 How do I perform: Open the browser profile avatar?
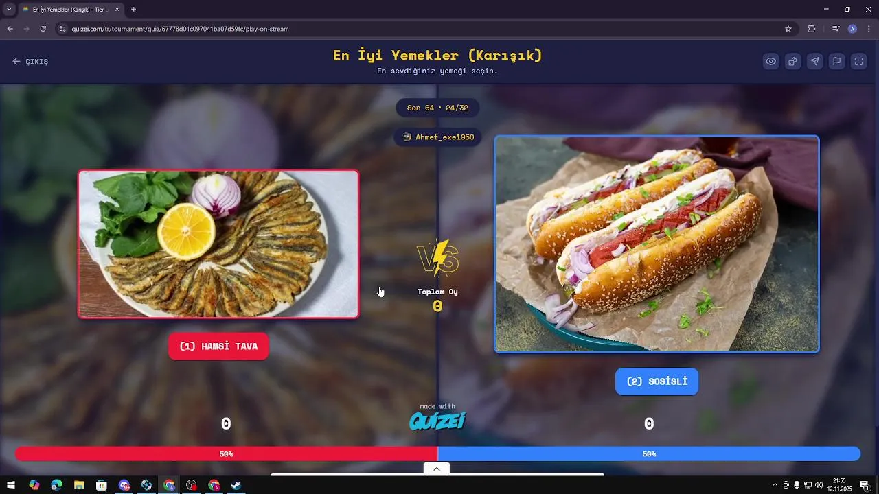point(852,29)
